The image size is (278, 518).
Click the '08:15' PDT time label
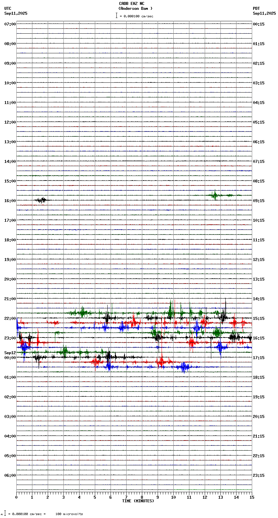(259, 181)
